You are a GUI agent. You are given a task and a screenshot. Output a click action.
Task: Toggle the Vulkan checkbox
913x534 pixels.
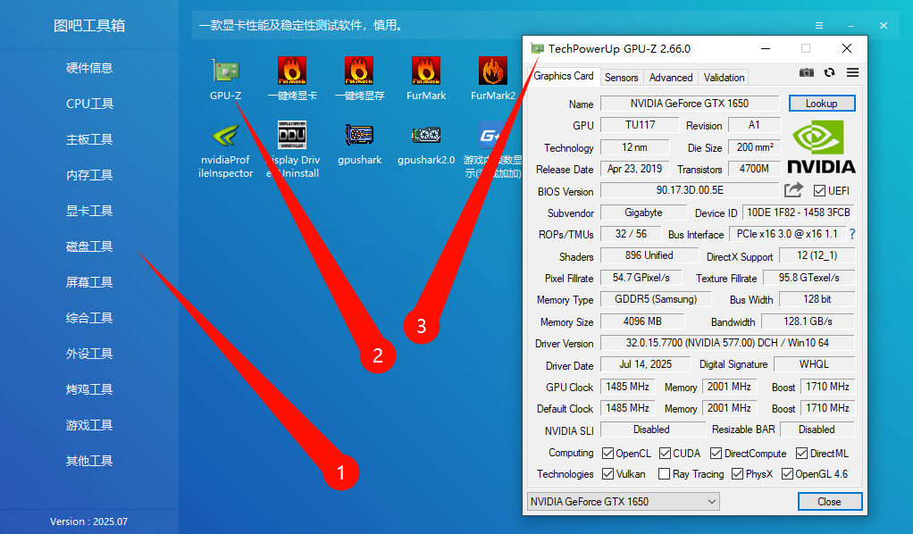607,474
